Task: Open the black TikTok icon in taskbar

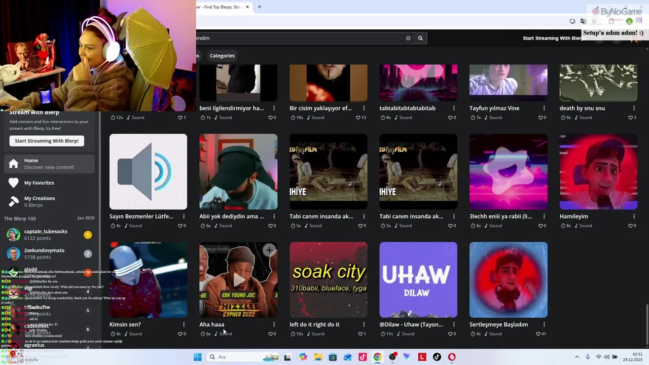Action: click(437, 357)
